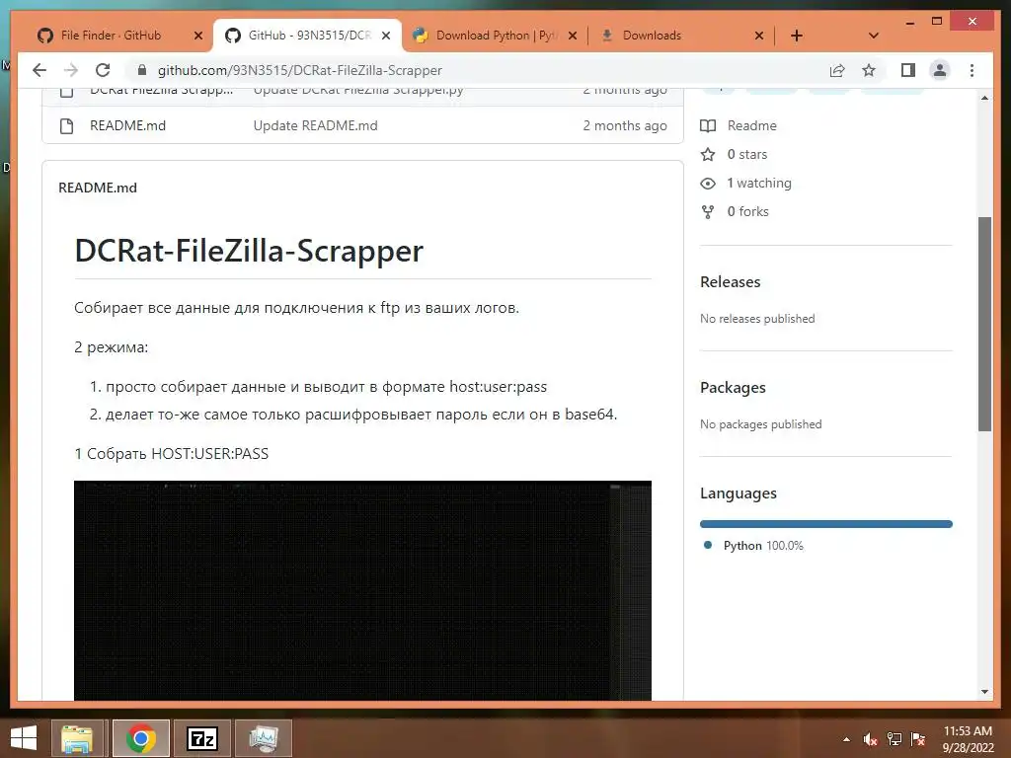
Task: Click the browser forward arrow
Action: [71, 70]
